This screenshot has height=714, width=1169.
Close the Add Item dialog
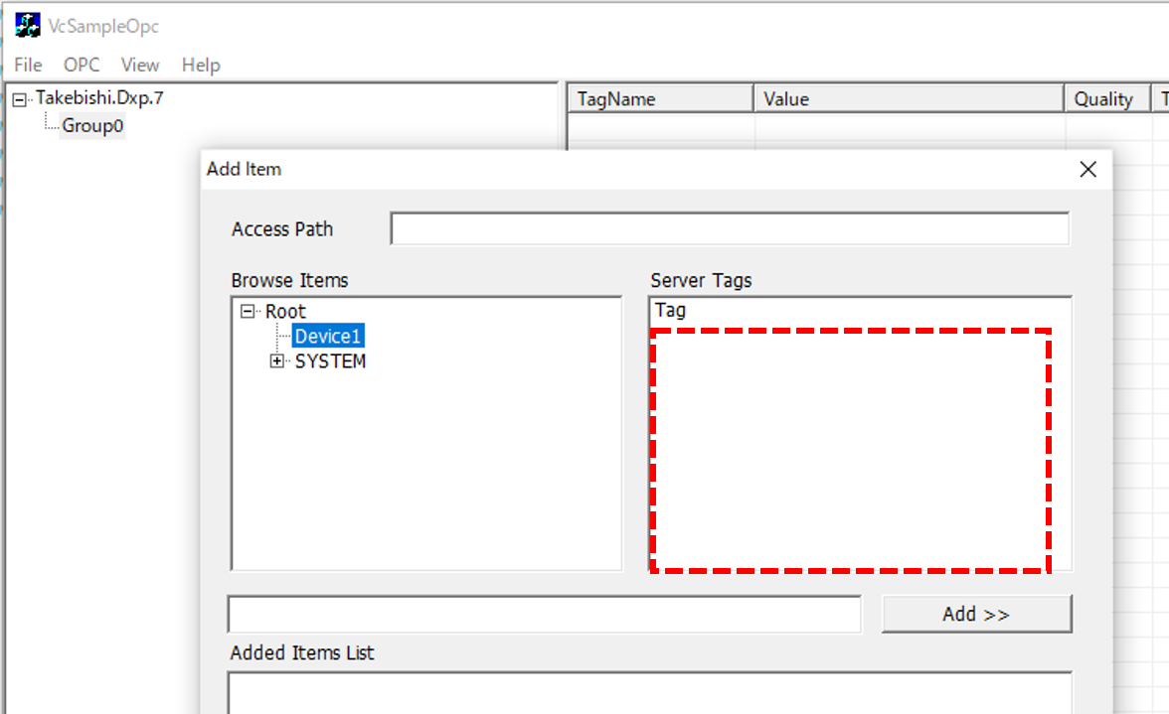coord(1088,170)
